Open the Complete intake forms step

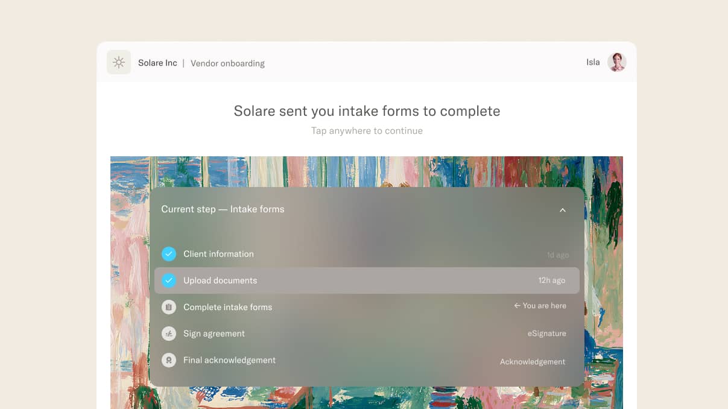click(x=367, y=307)
